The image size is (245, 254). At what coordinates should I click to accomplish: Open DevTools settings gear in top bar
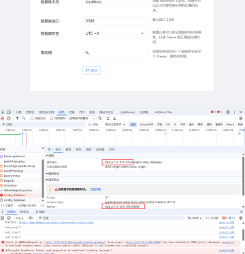pyautogui.click(x=228, y=112)
